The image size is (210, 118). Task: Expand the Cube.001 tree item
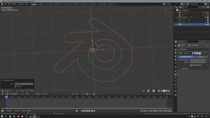(177, 17)
